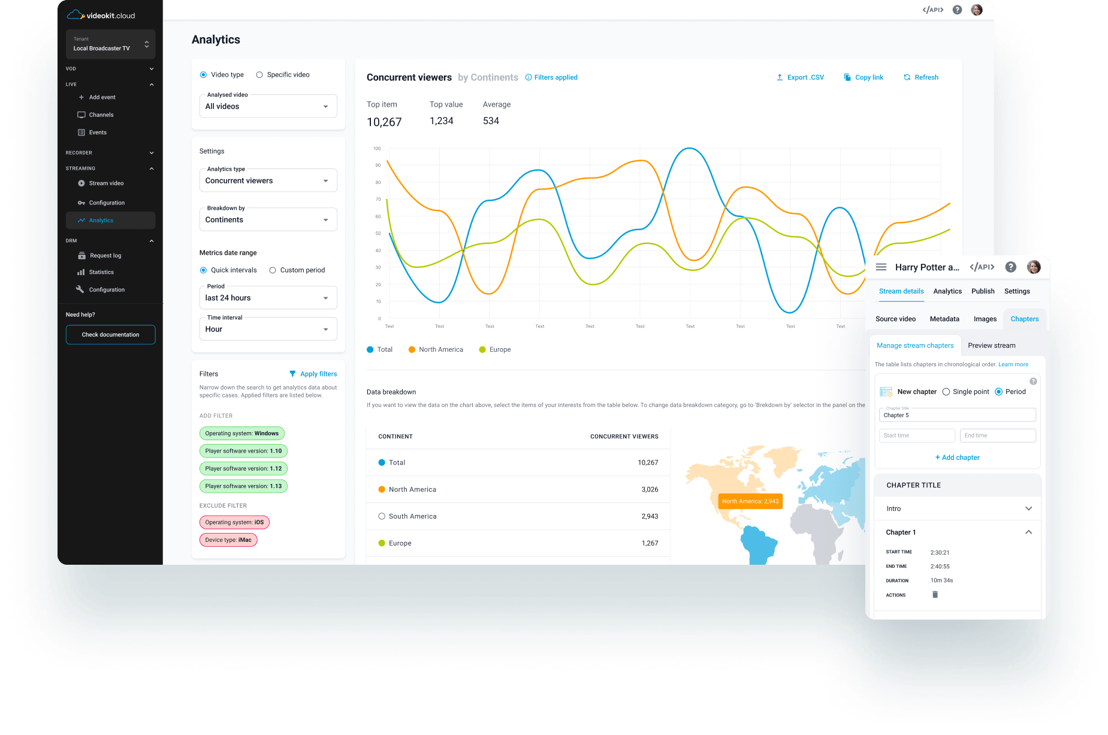
Task: Select Single point chapter type
Action: (946, 392)
